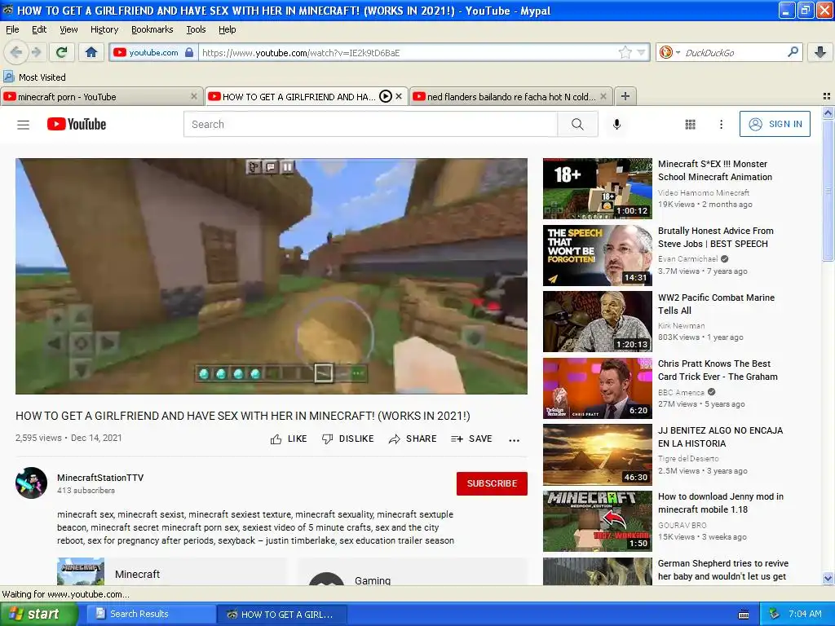This screenshot has height=626, width=835.
Task: Open the Brutally Honest Advice Steve Jobs thumbnail
Action: [x=598, y=255]
